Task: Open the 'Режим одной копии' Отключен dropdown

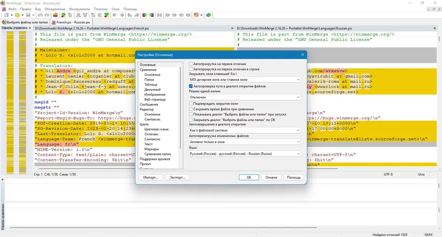Action: pos(244,97)
